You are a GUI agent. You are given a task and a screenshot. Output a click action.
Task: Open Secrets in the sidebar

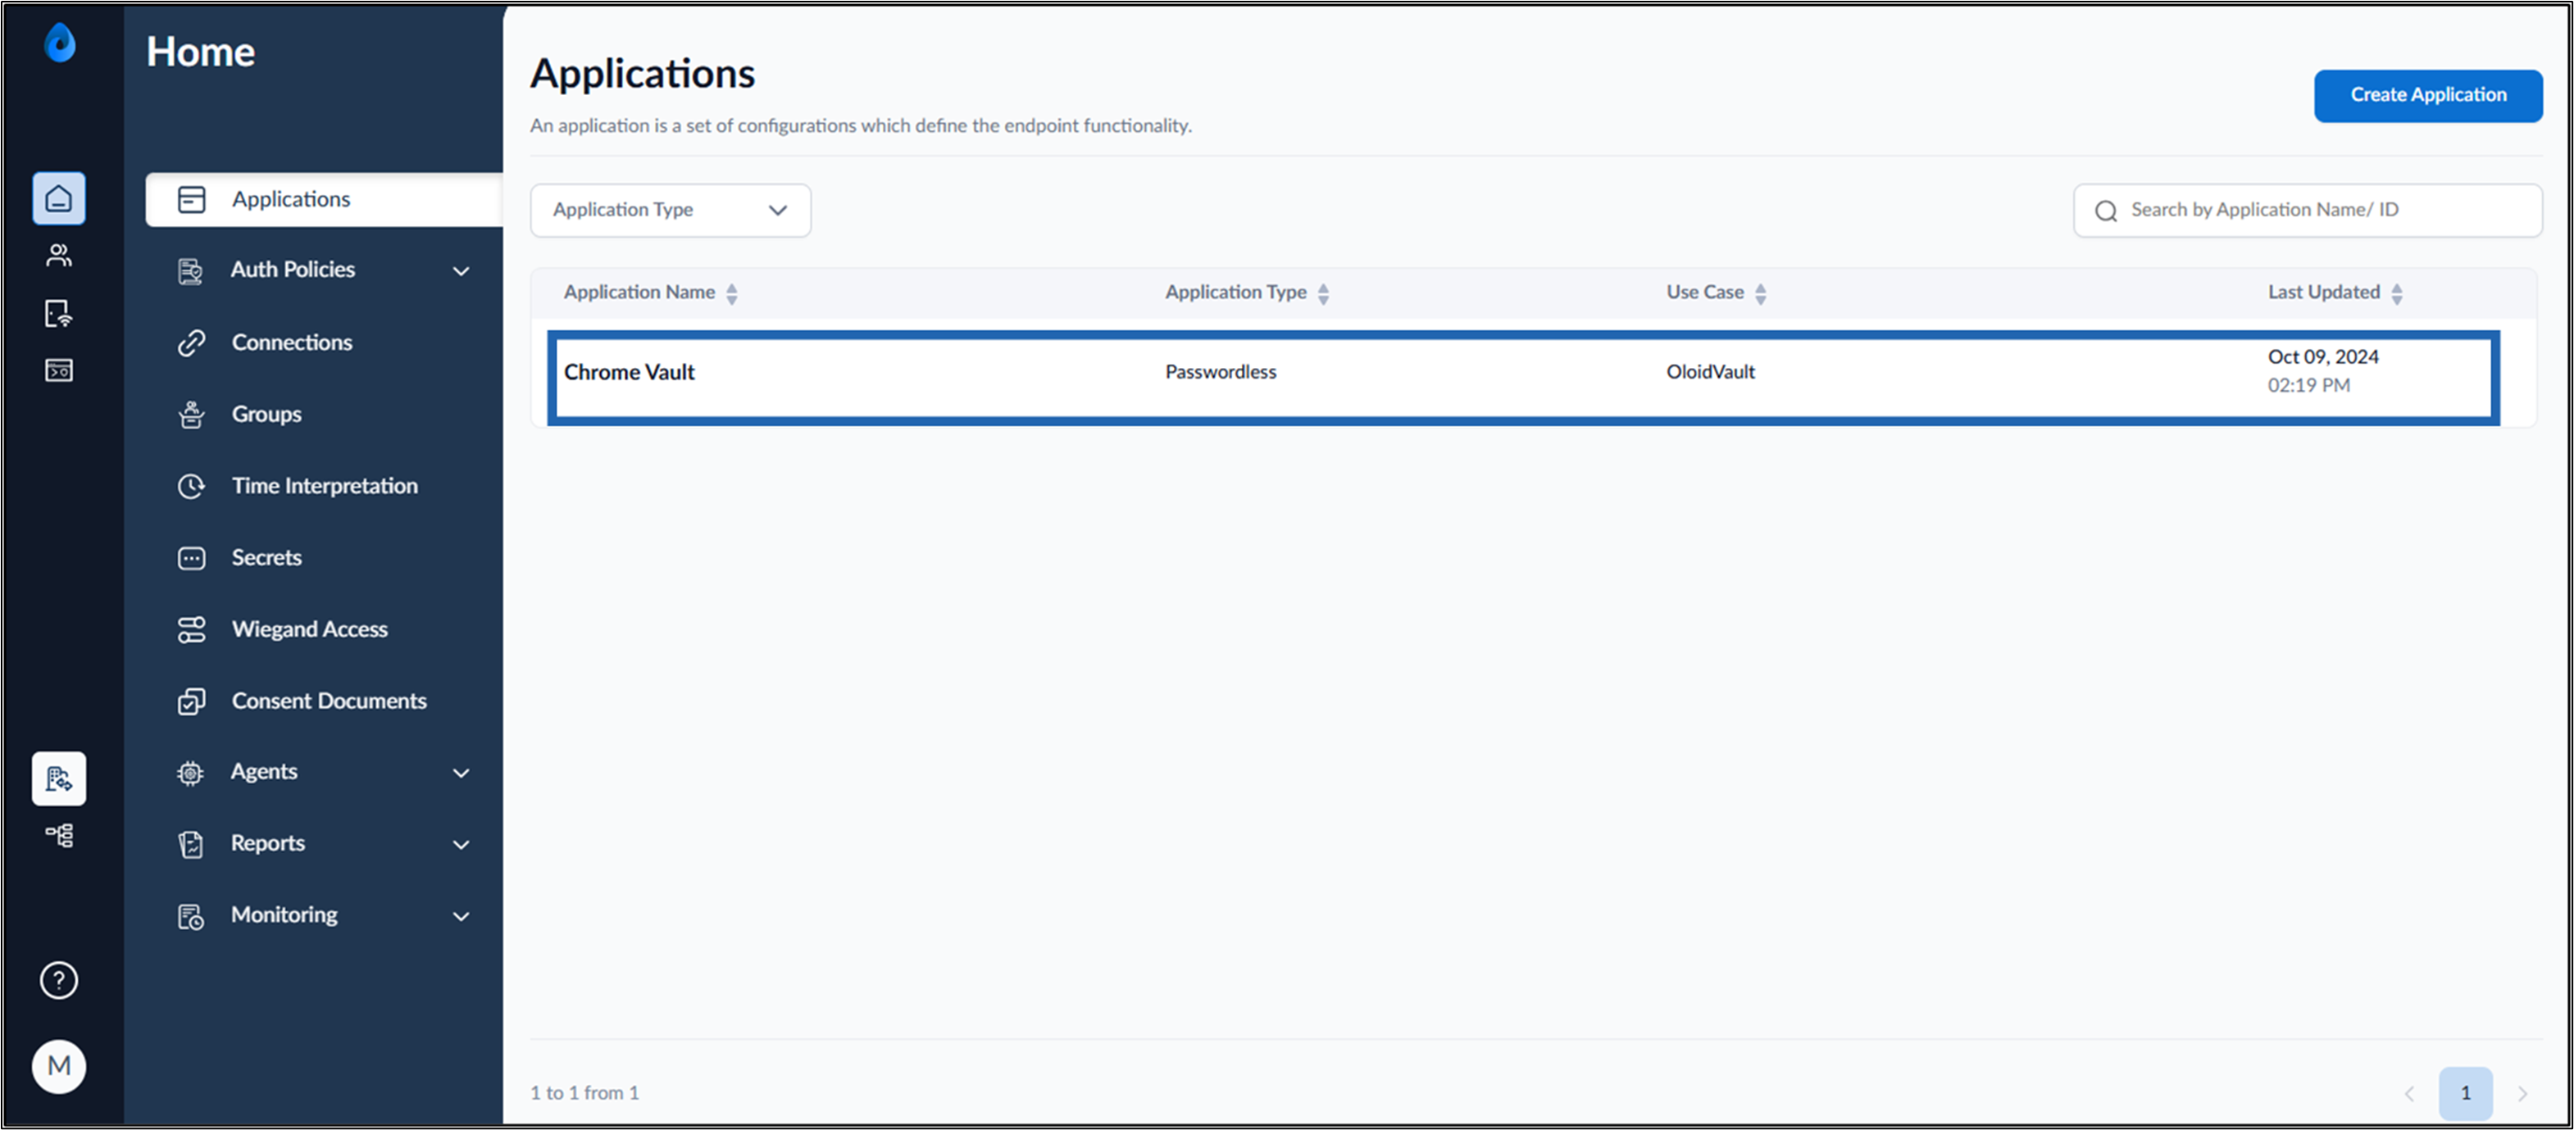266,556
